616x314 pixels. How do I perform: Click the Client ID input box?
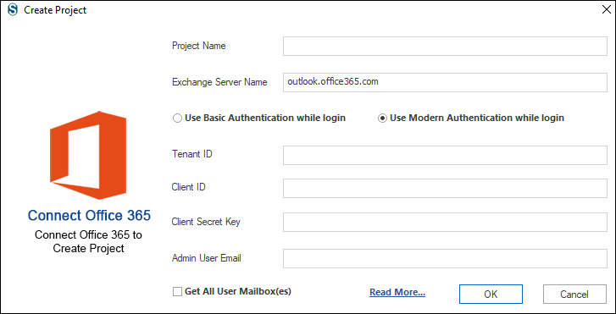point(445,189)
